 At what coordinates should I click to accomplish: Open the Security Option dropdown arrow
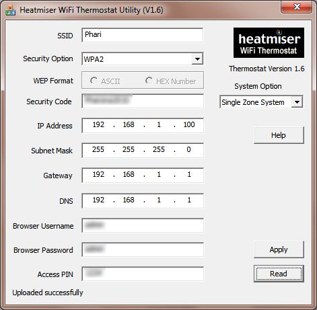point(197,59)
